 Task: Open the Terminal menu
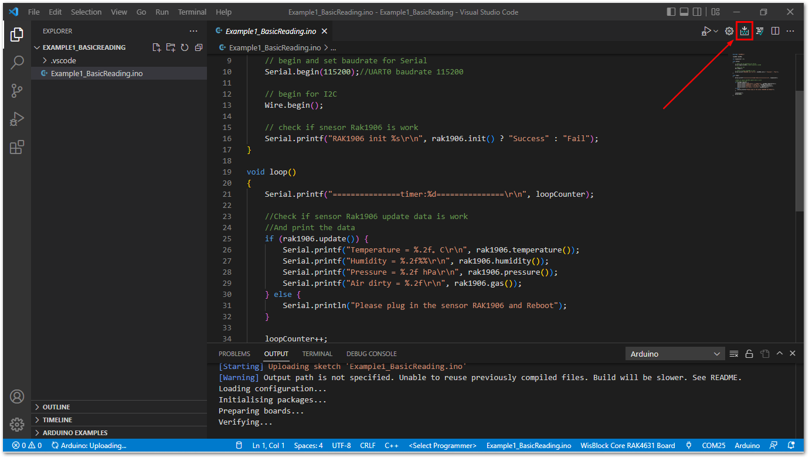[192, 12]
